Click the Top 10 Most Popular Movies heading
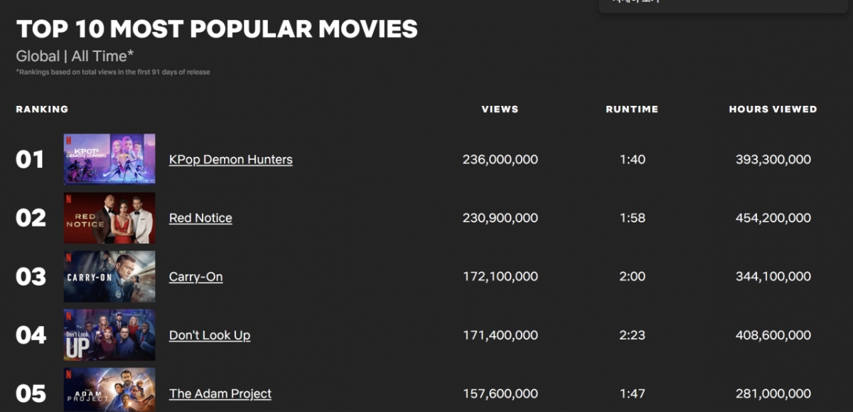The height and width of the screenshot is (412, 853). click(x=217, y=29)
